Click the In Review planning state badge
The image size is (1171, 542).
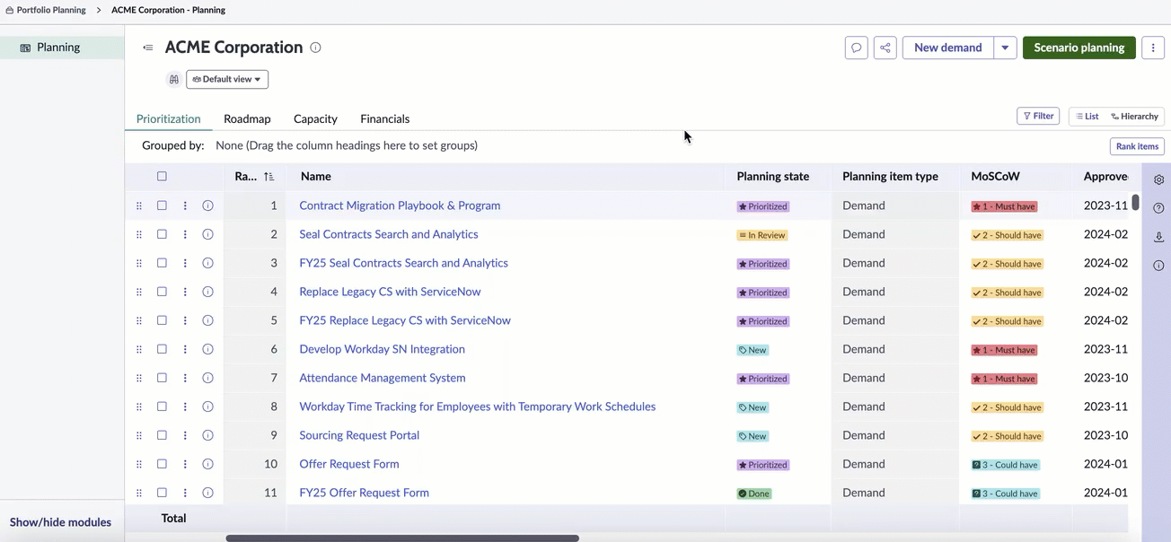[762, 235]
